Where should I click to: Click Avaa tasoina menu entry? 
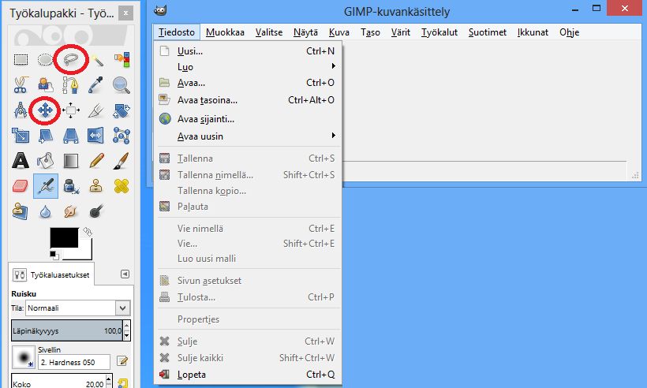coord(207,100)
